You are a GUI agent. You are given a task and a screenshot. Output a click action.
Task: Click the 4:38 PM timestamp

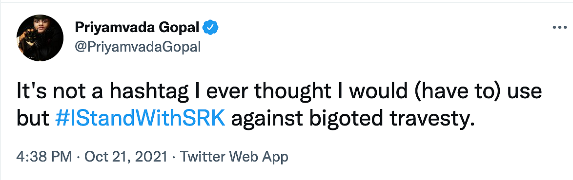pyautogui.click(x=44, y=157)
